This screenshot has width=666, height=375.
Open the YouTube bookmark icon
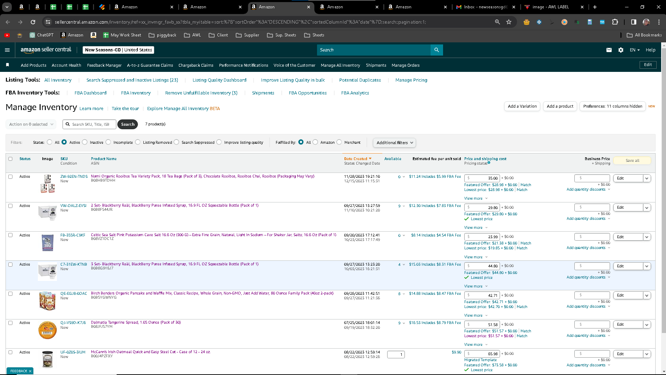pyautogui.click(x=7, y=35)
